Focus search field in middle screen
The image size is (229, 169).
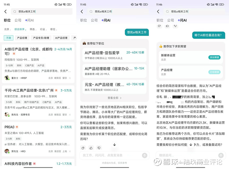pos(118,11)
